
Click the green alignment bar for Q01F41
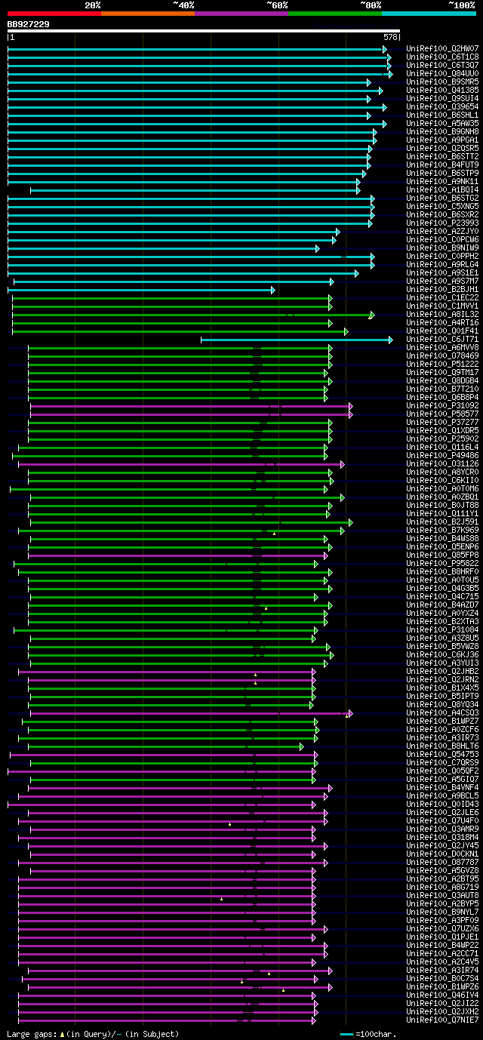click(x=180, y=331)
